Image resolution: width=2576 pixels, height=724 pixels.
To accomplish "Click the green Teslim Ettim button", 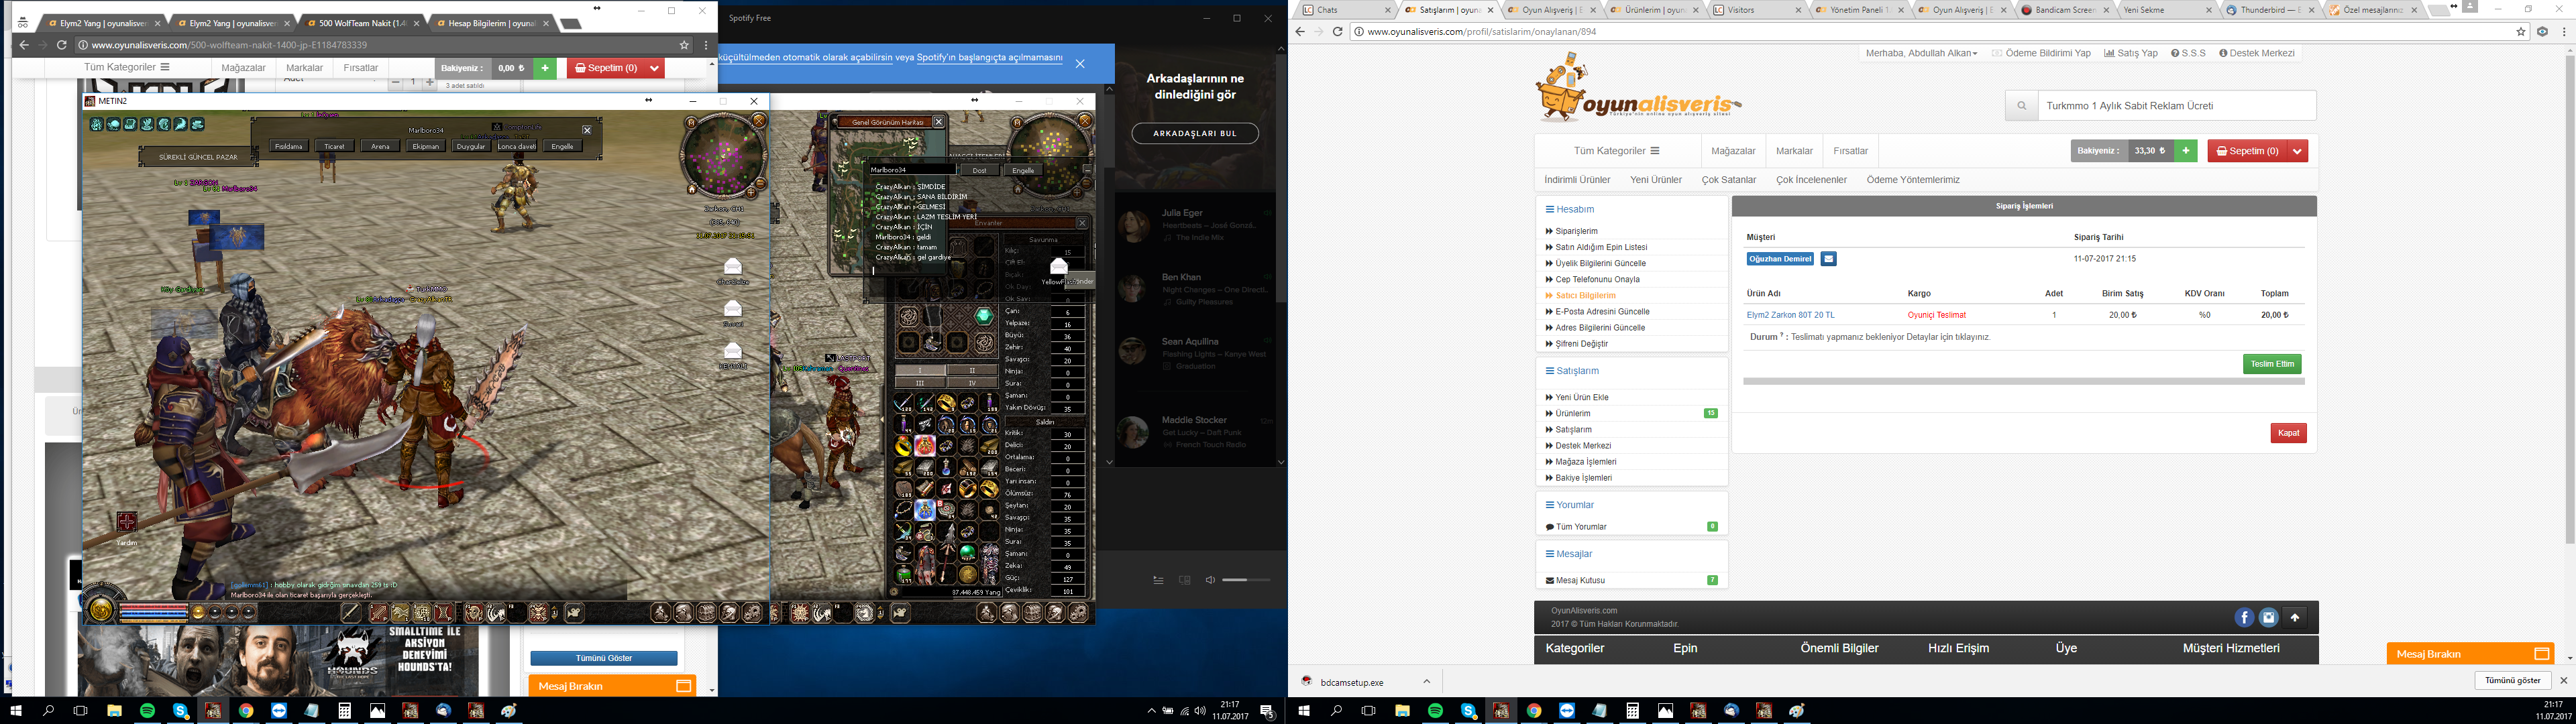I will (2272, 364).
